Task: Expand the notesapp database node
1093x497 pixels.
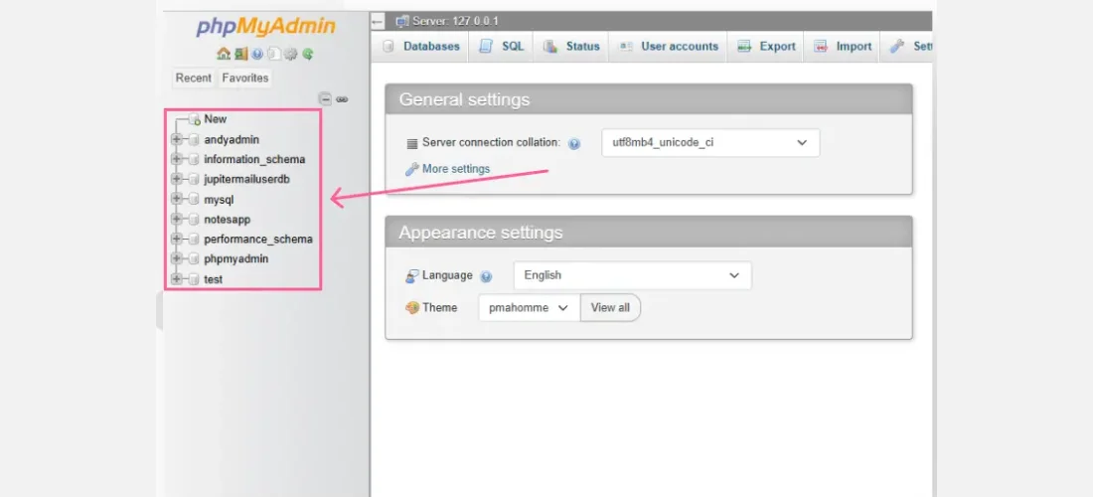Action: click(x=176, y=220)
